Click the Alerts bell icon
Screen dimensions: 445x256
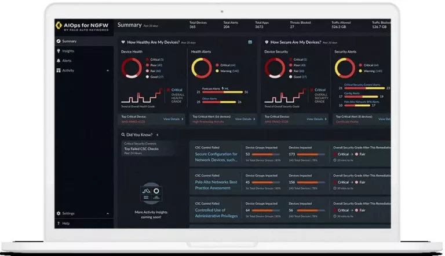pos(59,61)
